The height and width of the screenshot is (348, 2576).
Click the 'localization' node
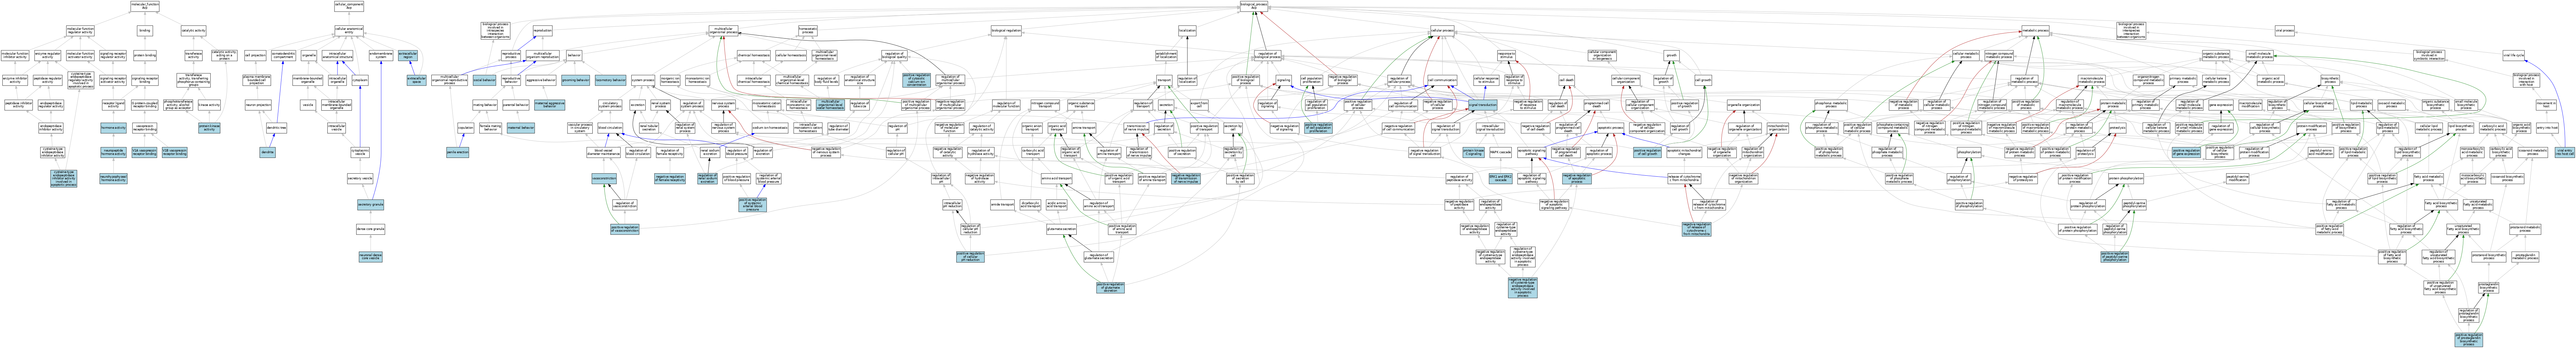coord(1187,30)
